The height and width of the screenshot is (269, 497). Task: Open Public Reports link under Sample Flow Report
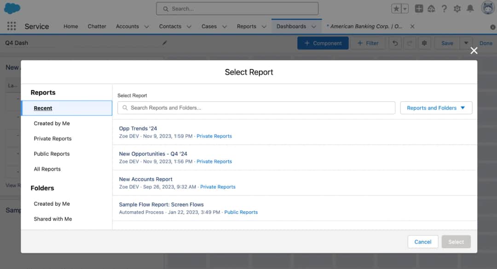[x=241, y=212]
